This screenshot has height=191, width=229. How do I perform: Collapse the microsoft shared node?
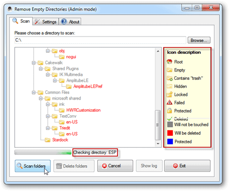[41, 99]
